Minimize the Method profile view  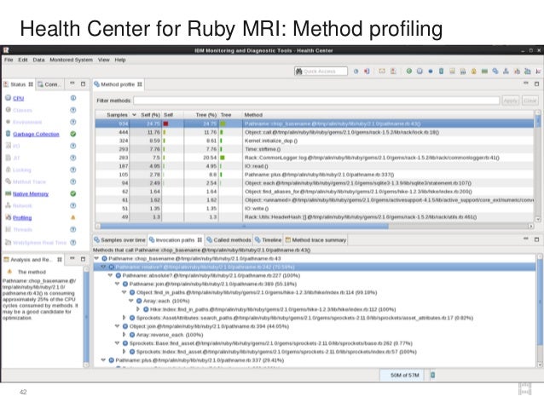tap(526, 83)
